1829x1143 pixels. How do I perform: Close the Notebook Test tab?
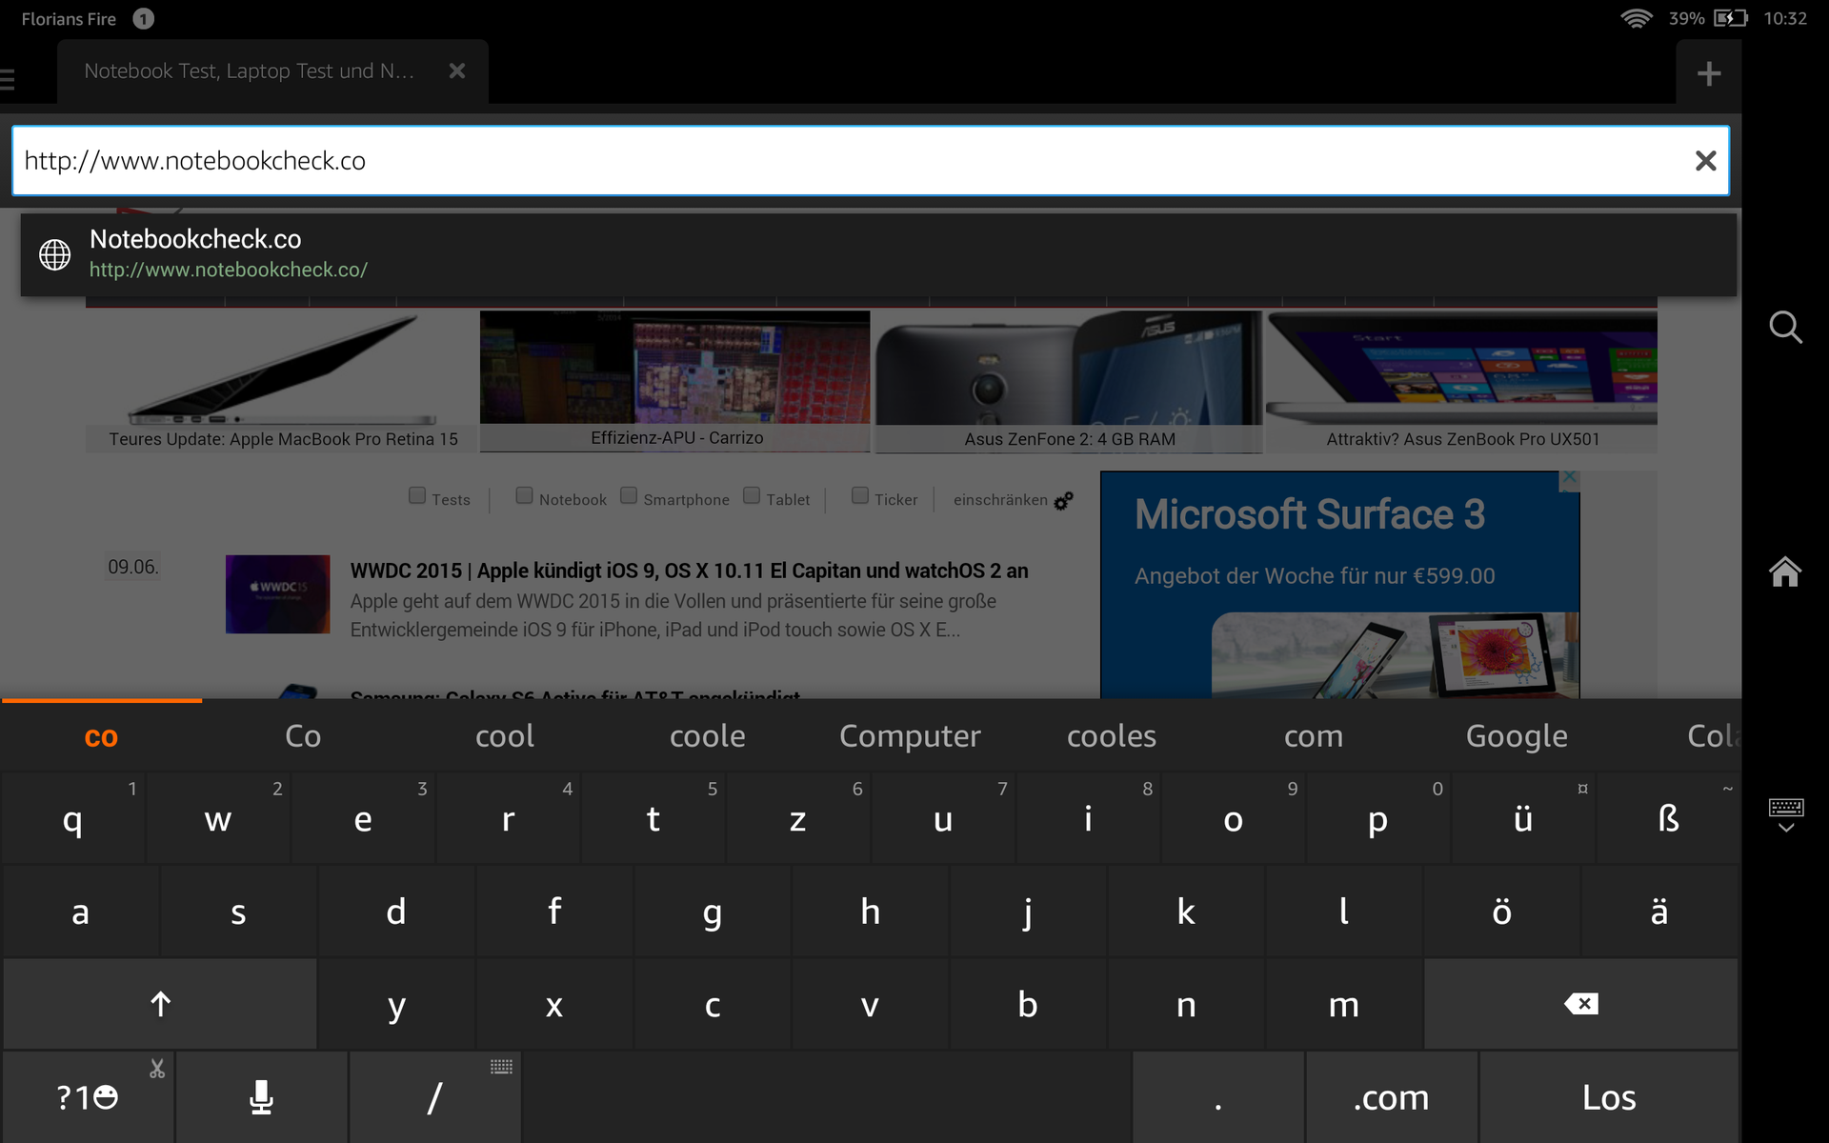(457, 70)
